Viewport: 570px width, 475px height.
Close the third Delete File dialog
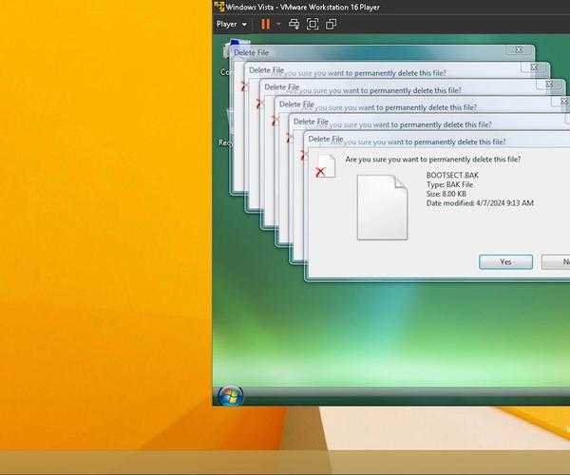tap(550, 85)
